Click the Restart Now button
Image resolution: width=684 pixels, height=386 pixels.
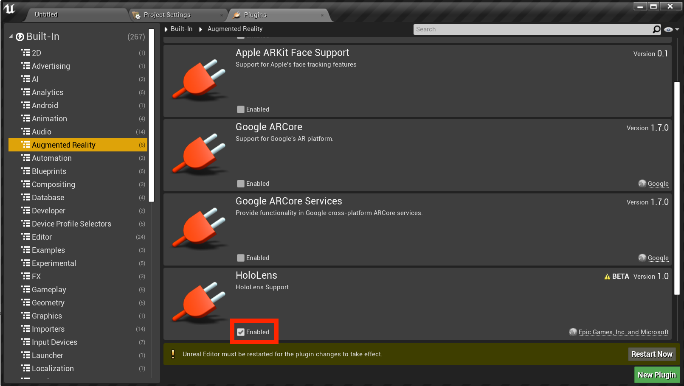pos(652,354)
